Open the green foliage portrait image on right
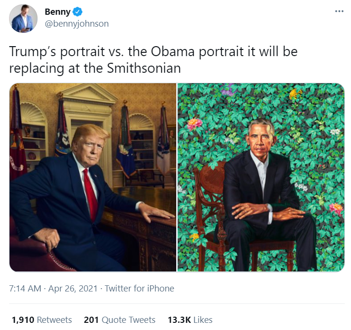The width and height of the screenshot is (351, 330). tap(261, 177)
